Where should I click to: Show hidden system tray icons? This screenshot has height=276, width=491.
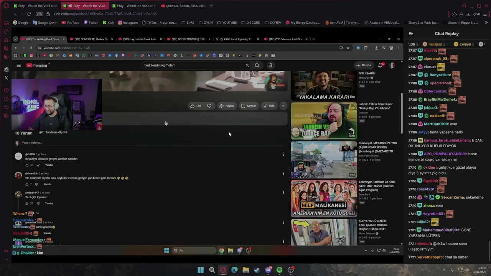coord(444,270)
